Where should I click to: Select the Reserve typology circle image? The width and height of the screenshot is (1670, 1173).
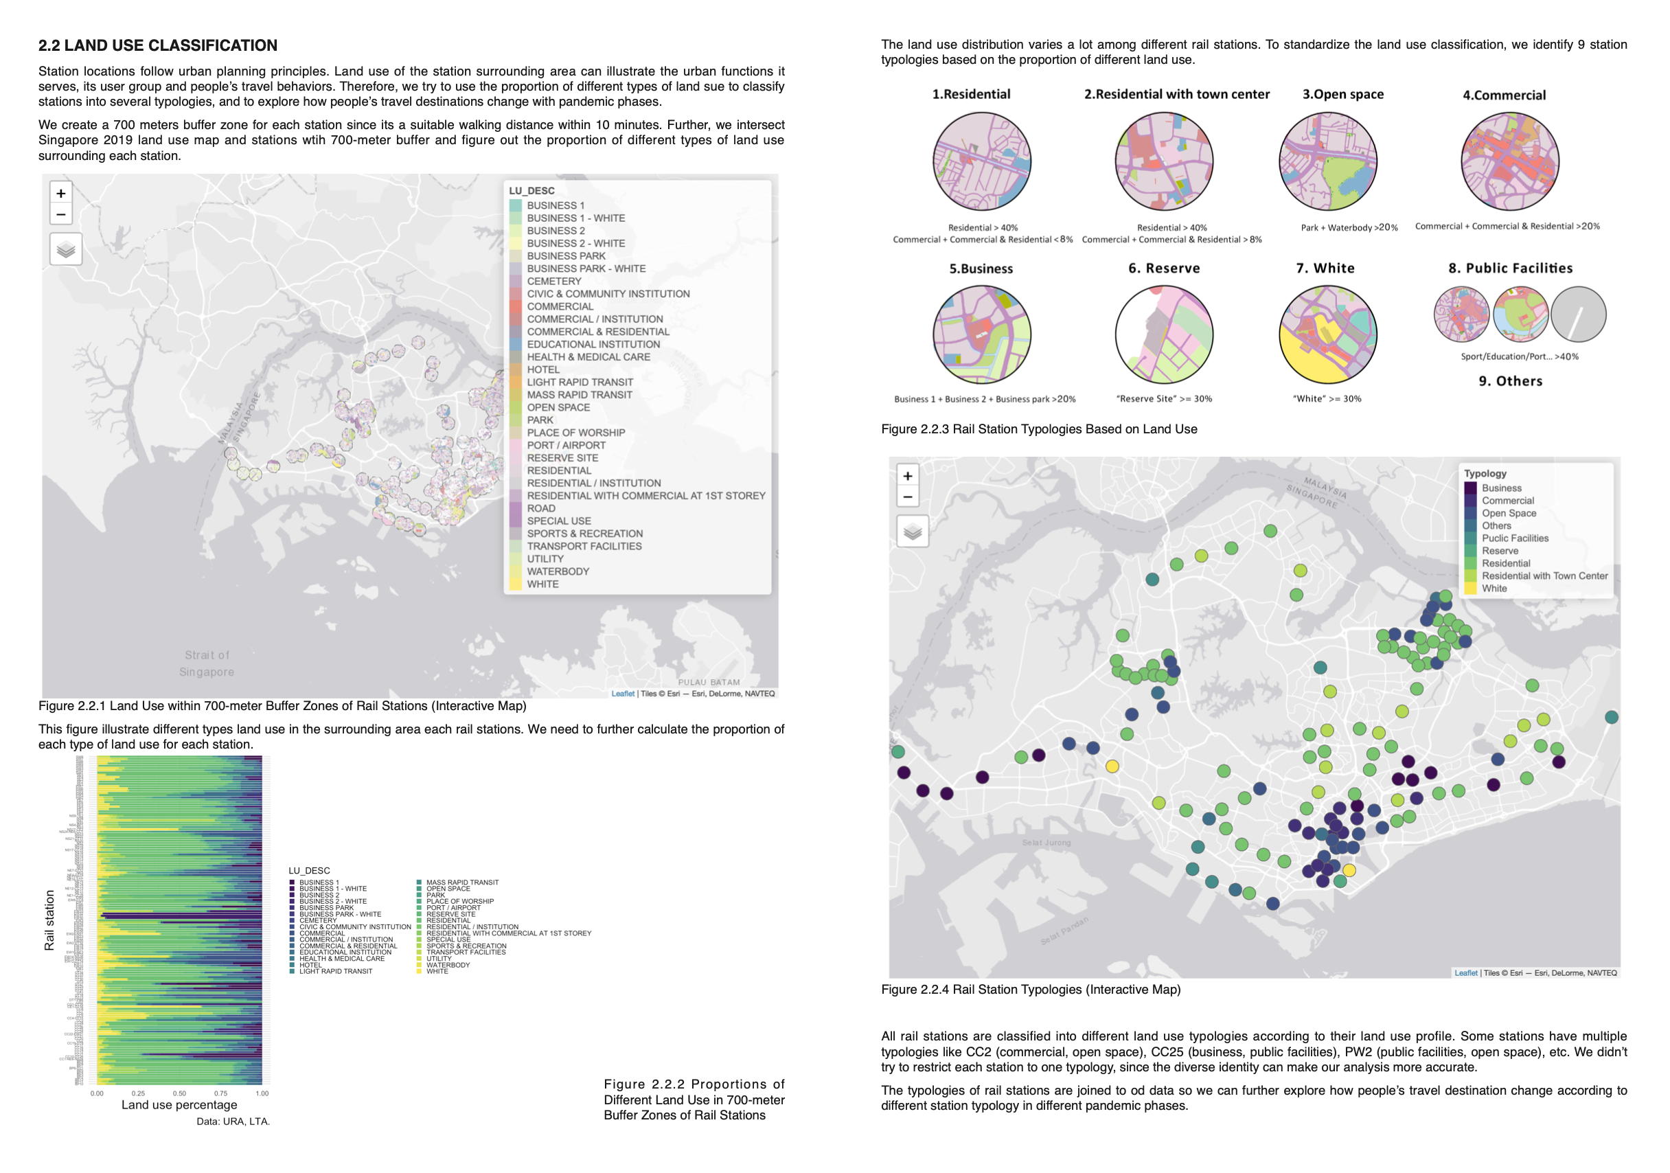coord(1164,334)
